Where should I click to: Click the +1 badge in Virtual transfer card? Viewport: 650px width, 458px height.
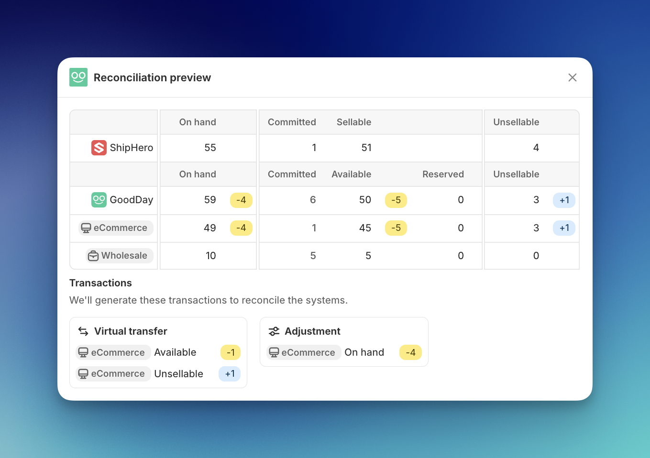coord(230,373)
